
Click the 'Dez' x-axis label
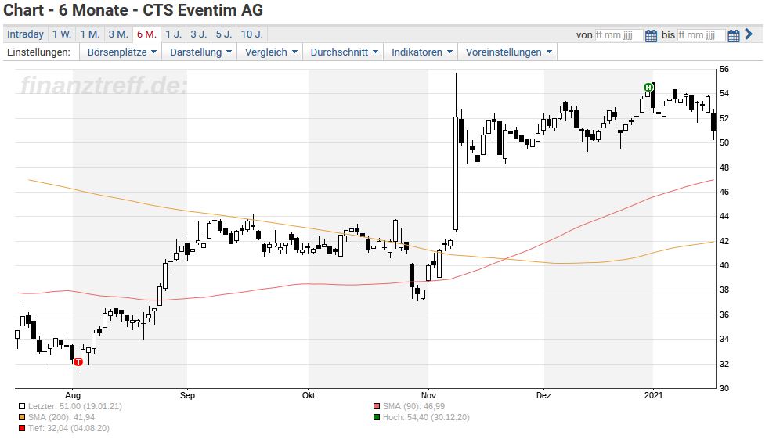543,395
